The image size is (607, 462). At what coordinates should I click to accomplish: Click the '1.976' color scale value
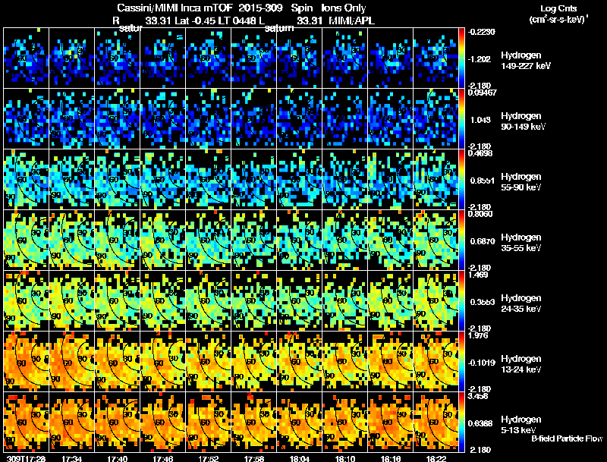coord(478,335)
